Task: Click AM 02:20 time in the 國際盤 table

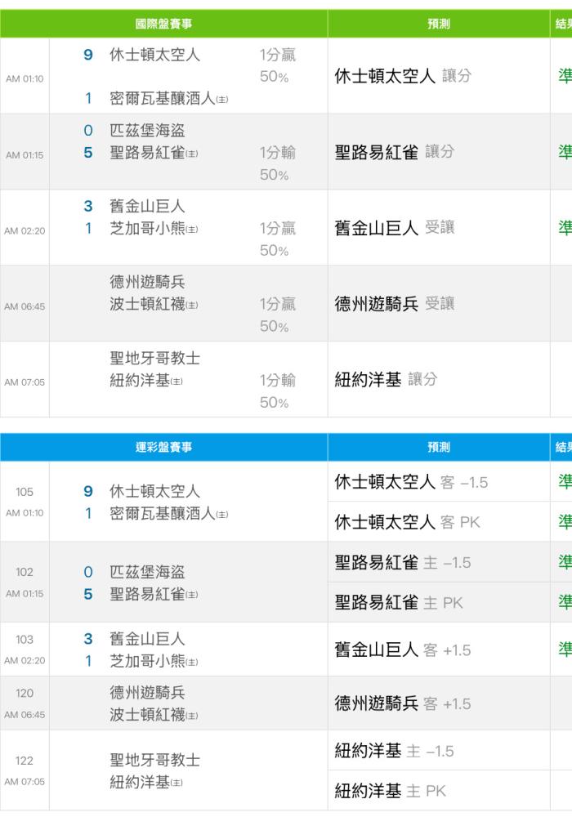Action: (x=25, y=230)
